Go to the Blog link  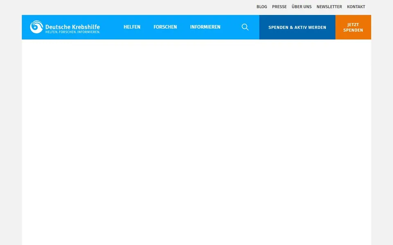(x=262, y=7)
